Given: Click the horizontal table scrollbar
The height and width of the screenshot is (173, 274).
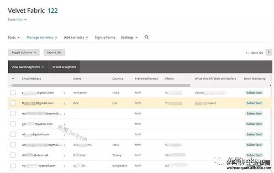Looking at the screenshot, I should pyautogui.click(x=101, y=85).
